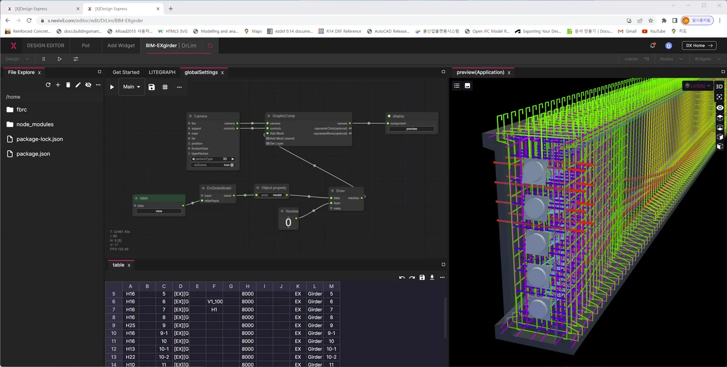
Task: Toggle the eye visibility icon in preview
Action: pyautogui.click(x=720, y=107)
